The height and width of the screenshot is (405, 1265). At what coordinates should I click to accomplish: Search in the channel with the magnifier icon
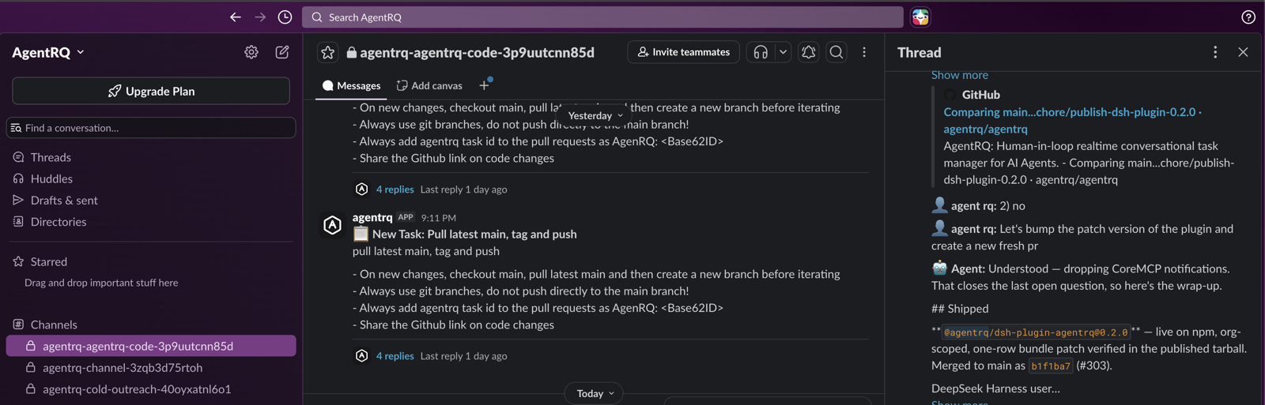coord(836,52)
